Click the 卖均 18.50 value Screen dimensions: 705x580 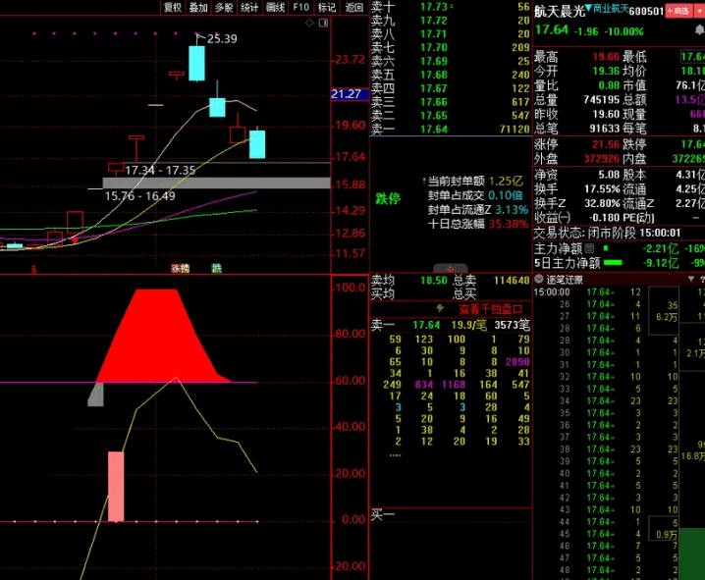(434, 281)
